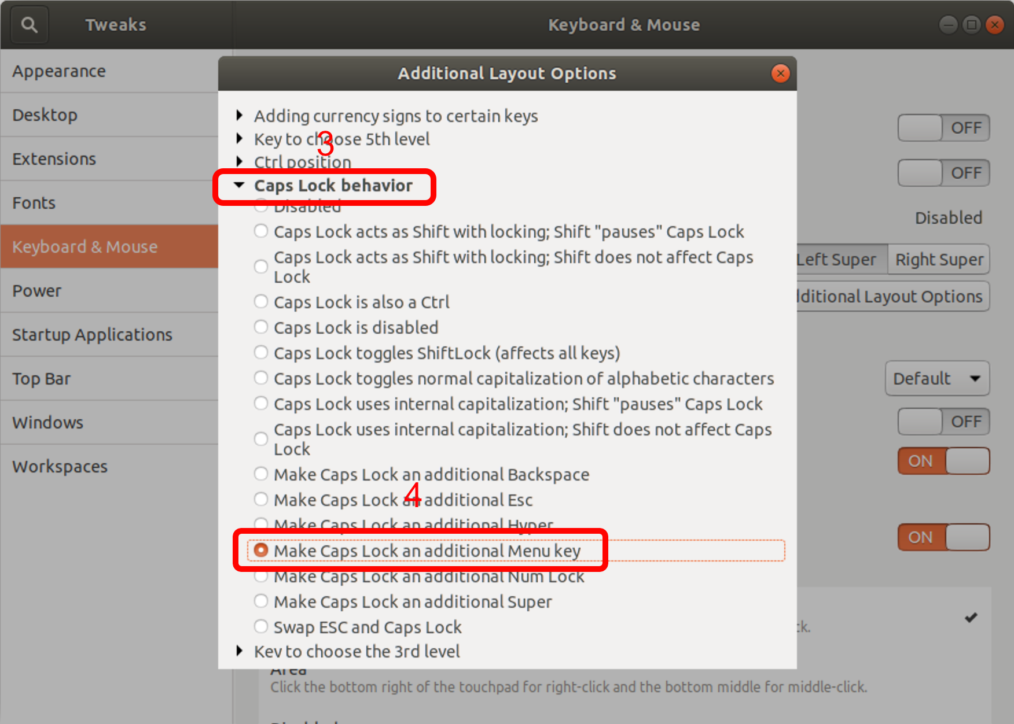Image resolution: width=1014 pixels, height=724 pixels.
Task: Minimize the Keyboard & Mouse window
Action: pyautogui.click(x=948, y=25)
